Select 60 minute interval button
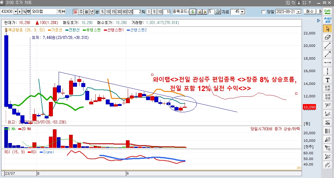This screenshot has width=334, height=178. (x=124, y=12)
